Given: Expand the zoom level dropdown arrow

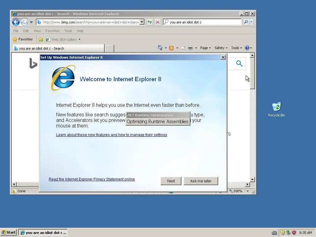Looking at the screenshot, I should click(x=247, y=191).
